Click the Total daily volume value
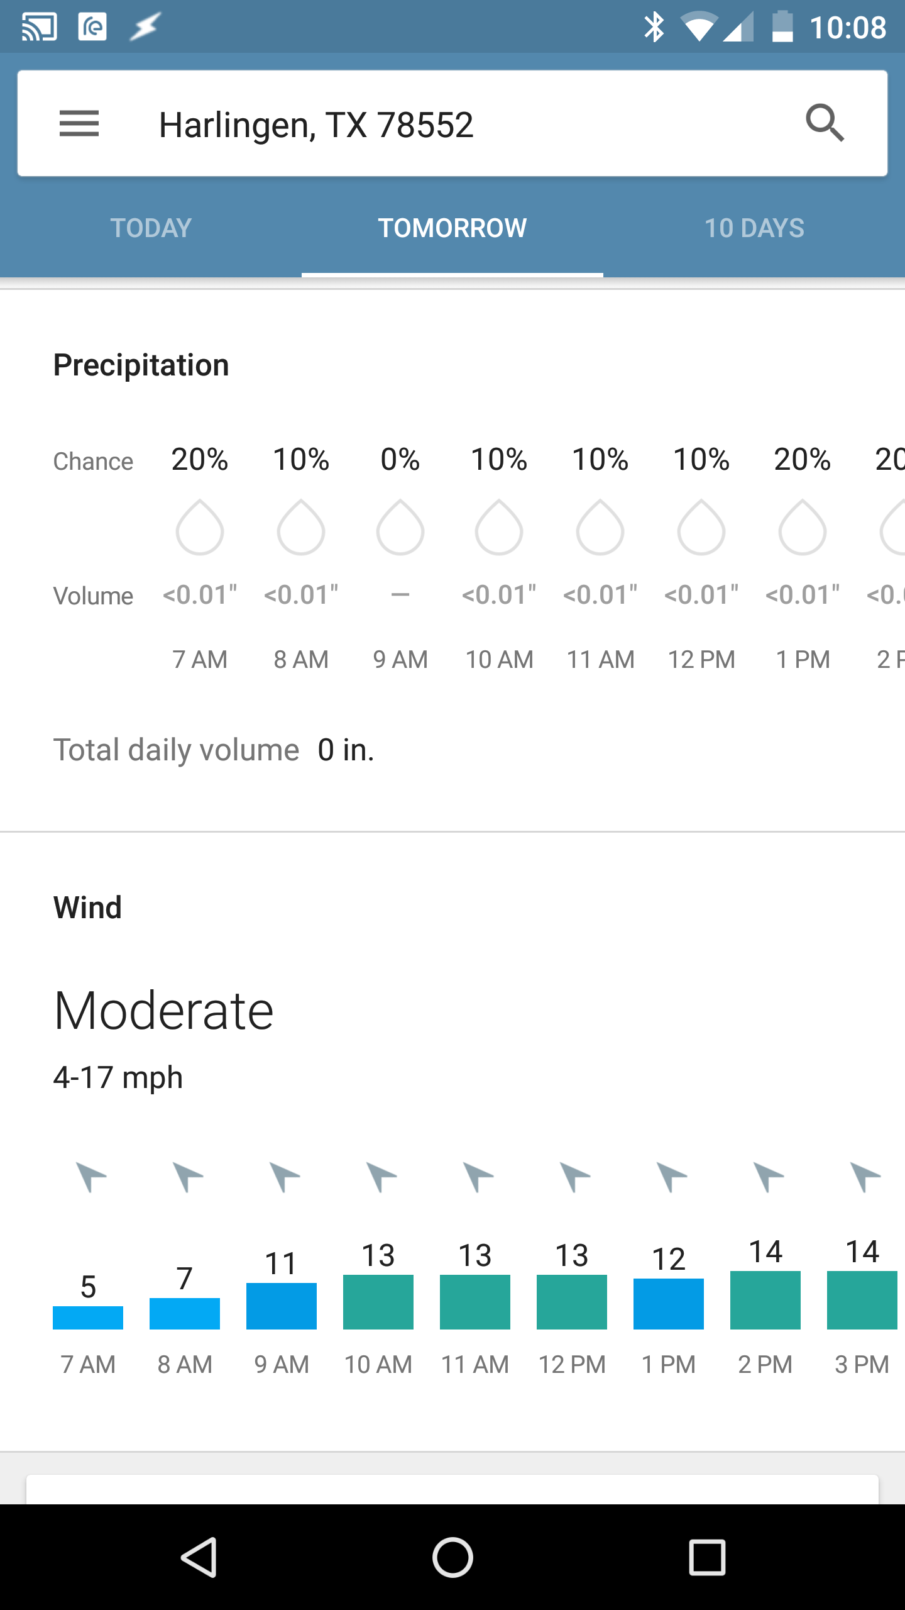 344,749
